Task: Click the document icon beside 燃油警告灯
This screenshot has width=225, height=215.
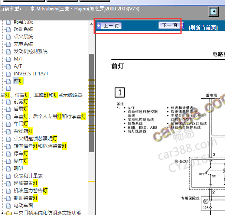Action: (x=9, y=184)
